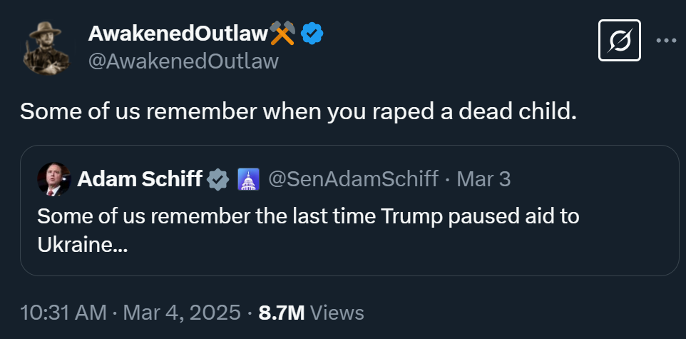Open the three-dot More options menu
Screen dimensions: 686x339
pos(665,41)
